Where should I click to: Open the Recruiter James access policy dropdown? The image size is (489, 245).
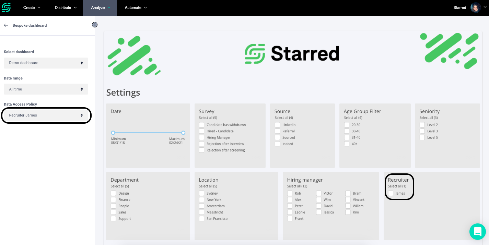point(46,115)
